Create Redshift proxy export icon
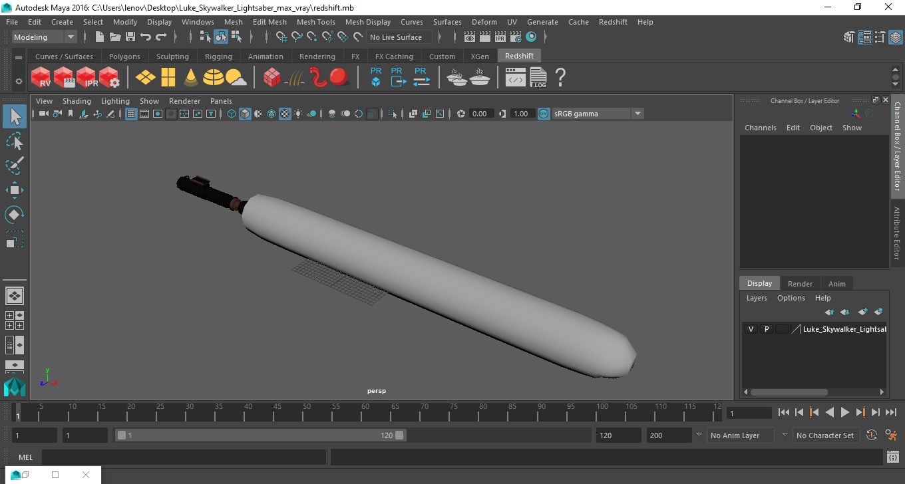Screen dimensions: 905x484 click(x=398, y=77)
